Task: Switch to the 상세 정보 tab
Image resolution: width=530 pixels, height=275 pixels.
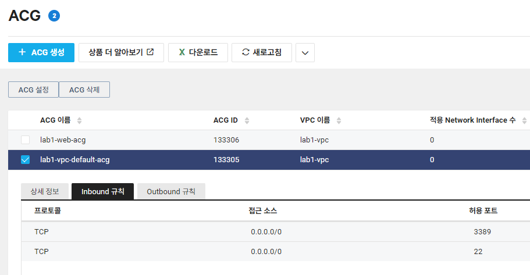Action: click(x=45, y=191)
